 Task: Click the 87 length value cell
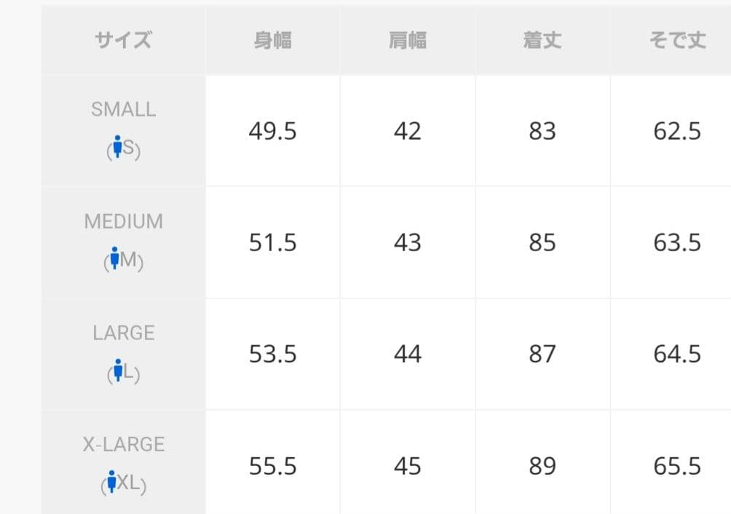pos(542,354)
